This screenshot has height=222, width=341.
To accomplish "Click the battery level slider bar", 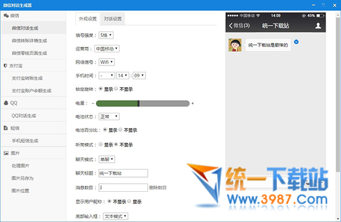I will (143, 103).
